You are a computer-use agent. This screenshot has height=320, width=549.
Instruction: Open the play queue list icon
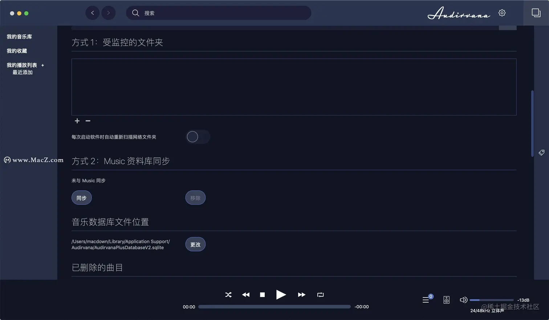[426, 300]
